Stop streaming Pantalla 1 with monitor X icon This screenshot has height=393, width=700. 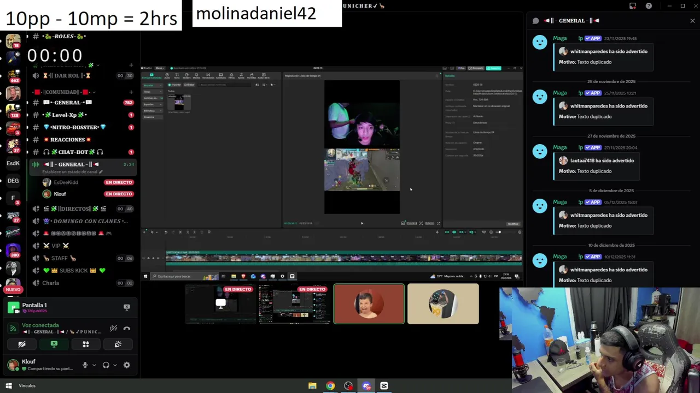[x=127, y=307]
